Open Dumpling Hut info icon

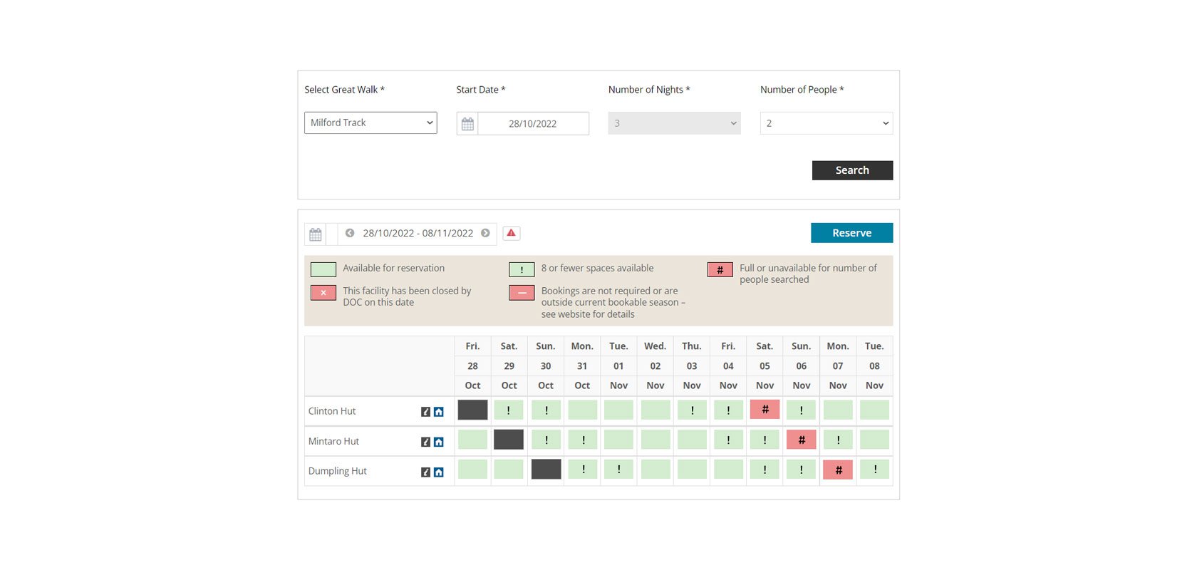coord(425,472)
